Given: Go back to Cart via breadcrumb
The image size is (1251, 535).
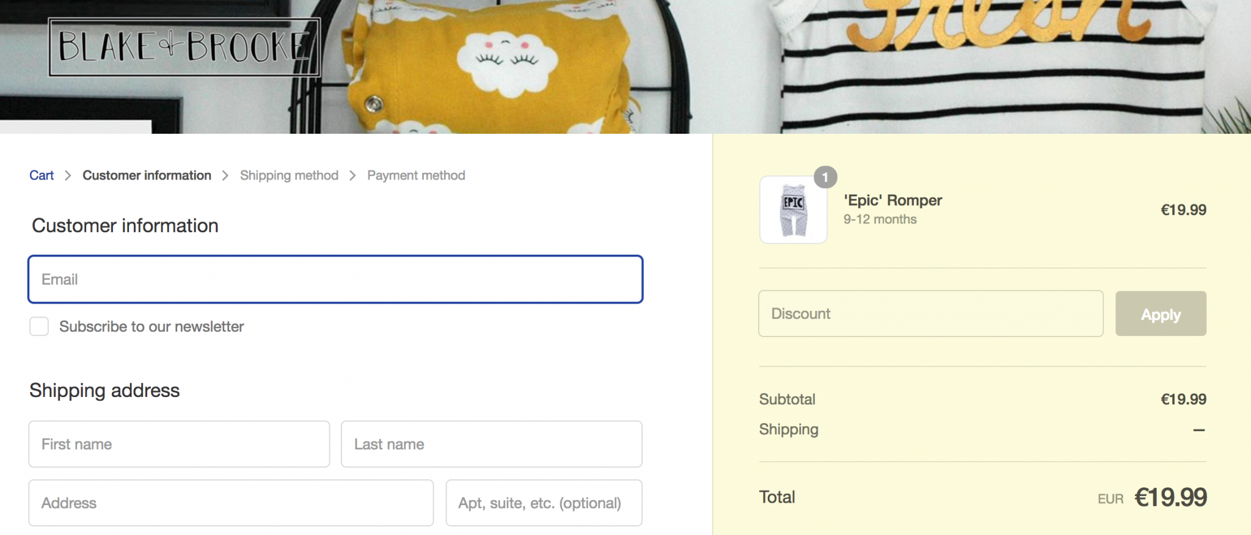Looking at the screenshot, I should 42,175.
